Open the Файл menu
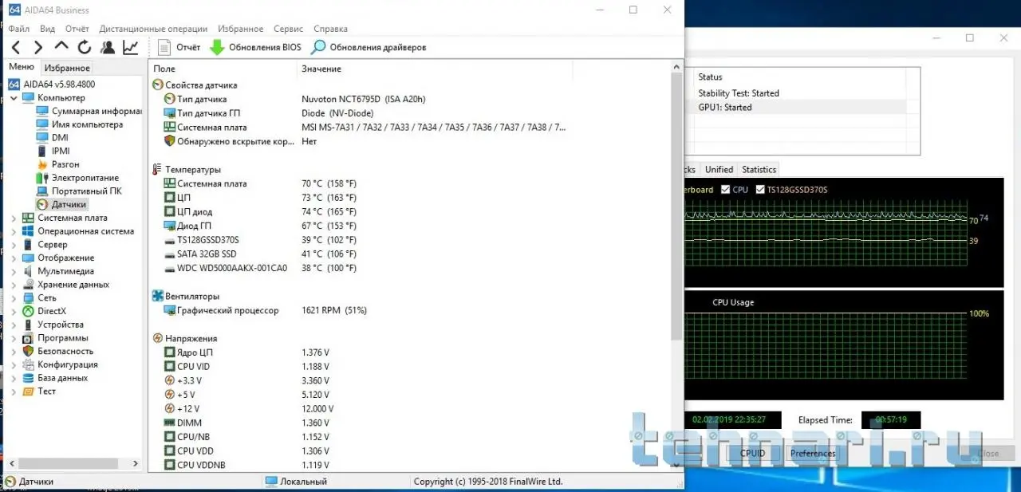The image size is (1021, 492). pyautogui.click(x=18, y=29)
